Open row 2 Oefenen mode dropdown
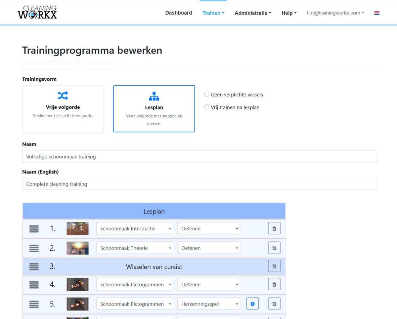 pos(209,248)
